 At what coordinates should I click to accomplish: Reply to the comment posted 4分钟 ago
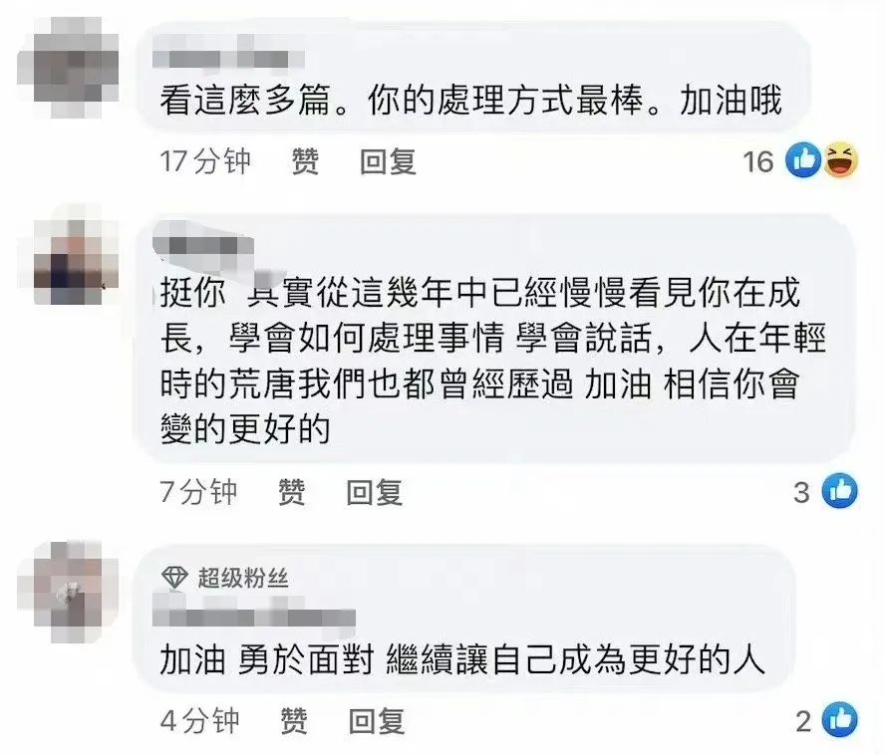pos(377,720)
